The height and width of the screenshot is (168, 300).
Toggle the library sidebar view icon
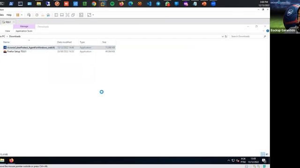pyautogui.click(x=56, y=15)
